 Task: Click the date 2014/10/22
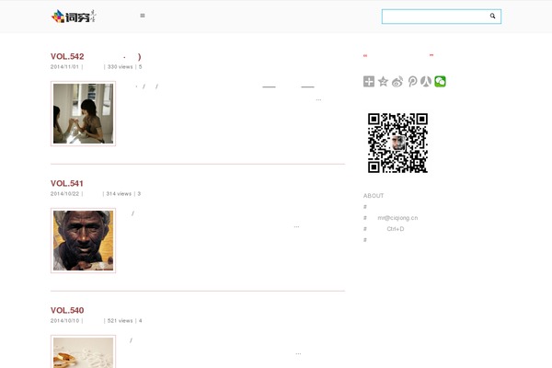pos(64,194)
